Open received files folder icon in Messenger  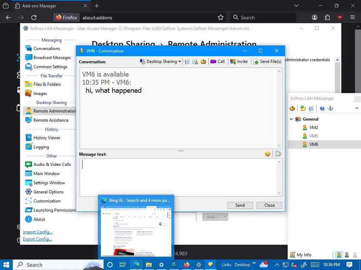pyautogui.click(x=303, y=108)
